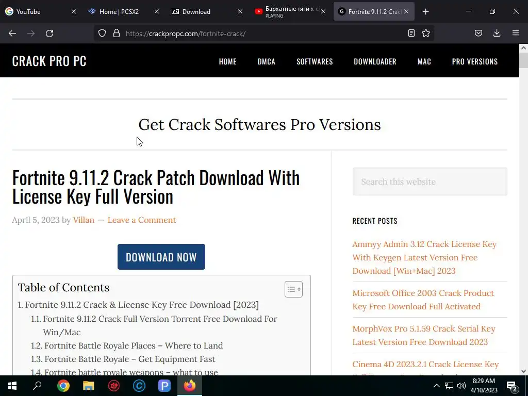Open Cinema 4D 2023.2.1 Crack recent post
Image resolution: width=528 pixels, height=396 pixels.
(x=425, y=365)
